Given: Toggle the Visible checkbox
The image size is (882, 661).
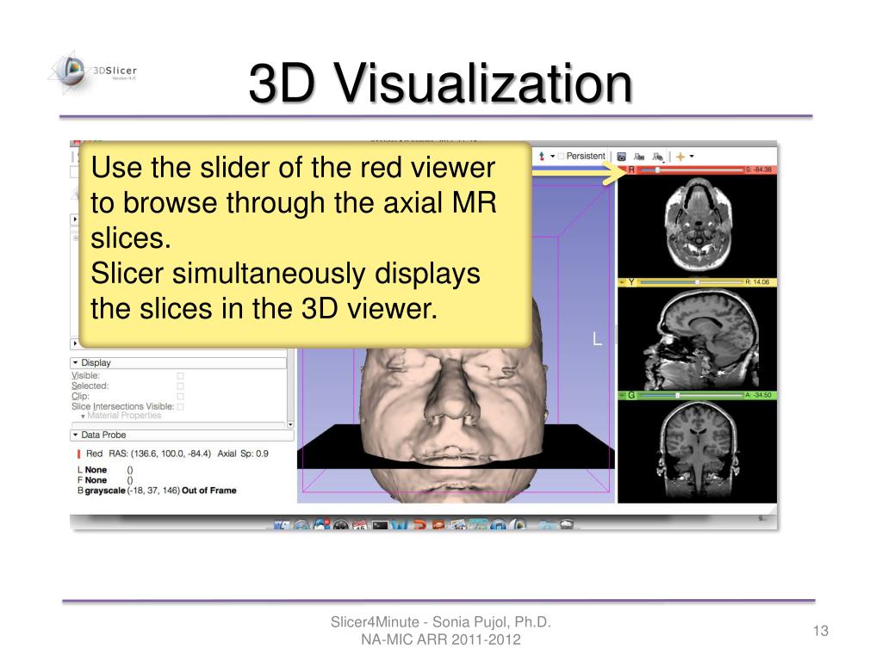Looking at the screenshot, I should pos(181,375).
